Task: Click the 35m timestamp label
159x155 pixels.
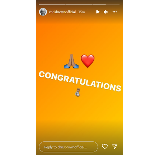Action: point(81,12)
